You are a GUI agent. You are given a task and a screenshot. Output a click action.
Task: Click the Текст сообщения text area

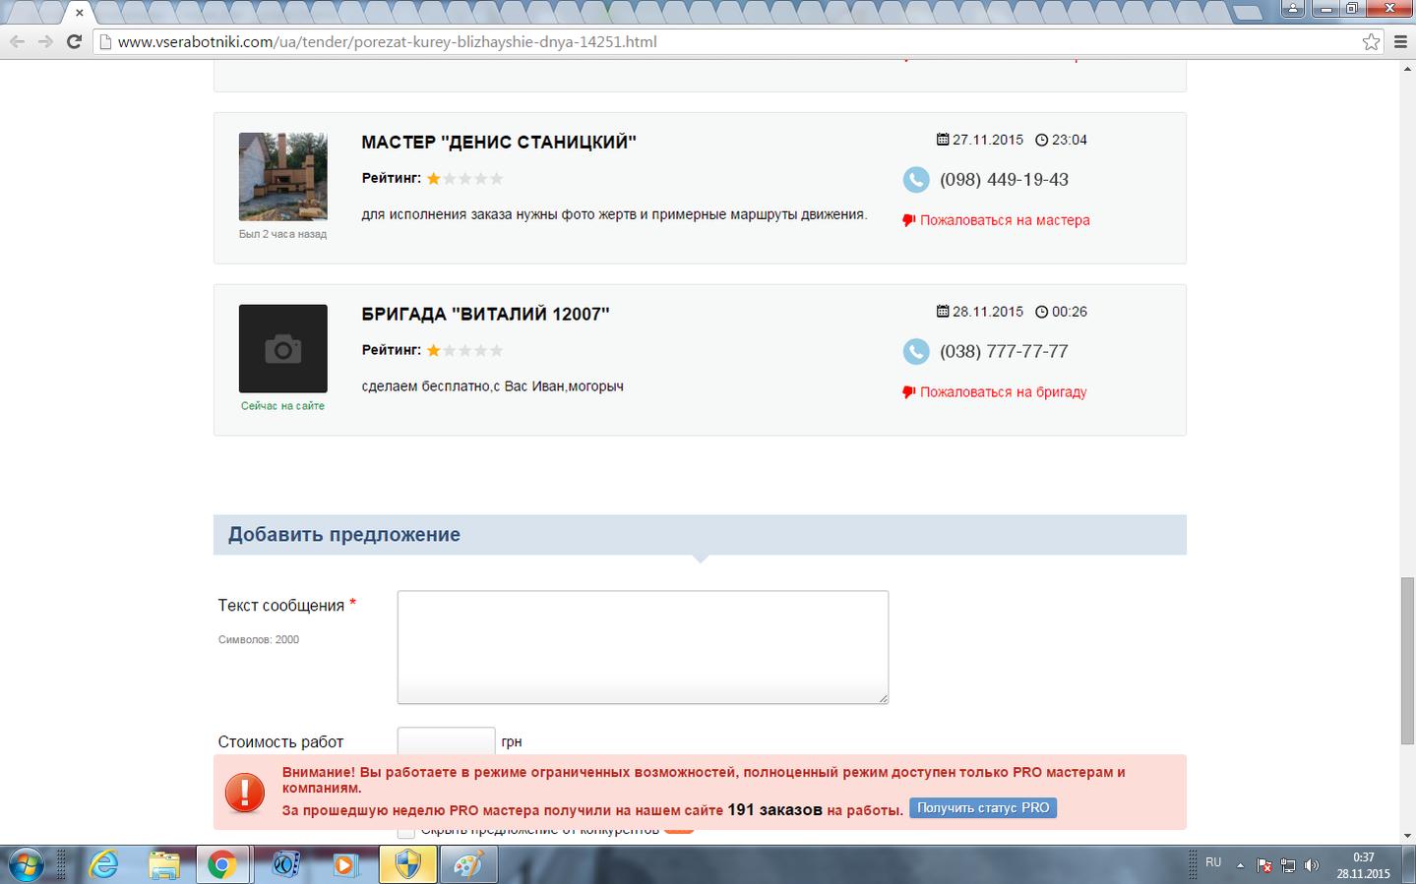643,647
